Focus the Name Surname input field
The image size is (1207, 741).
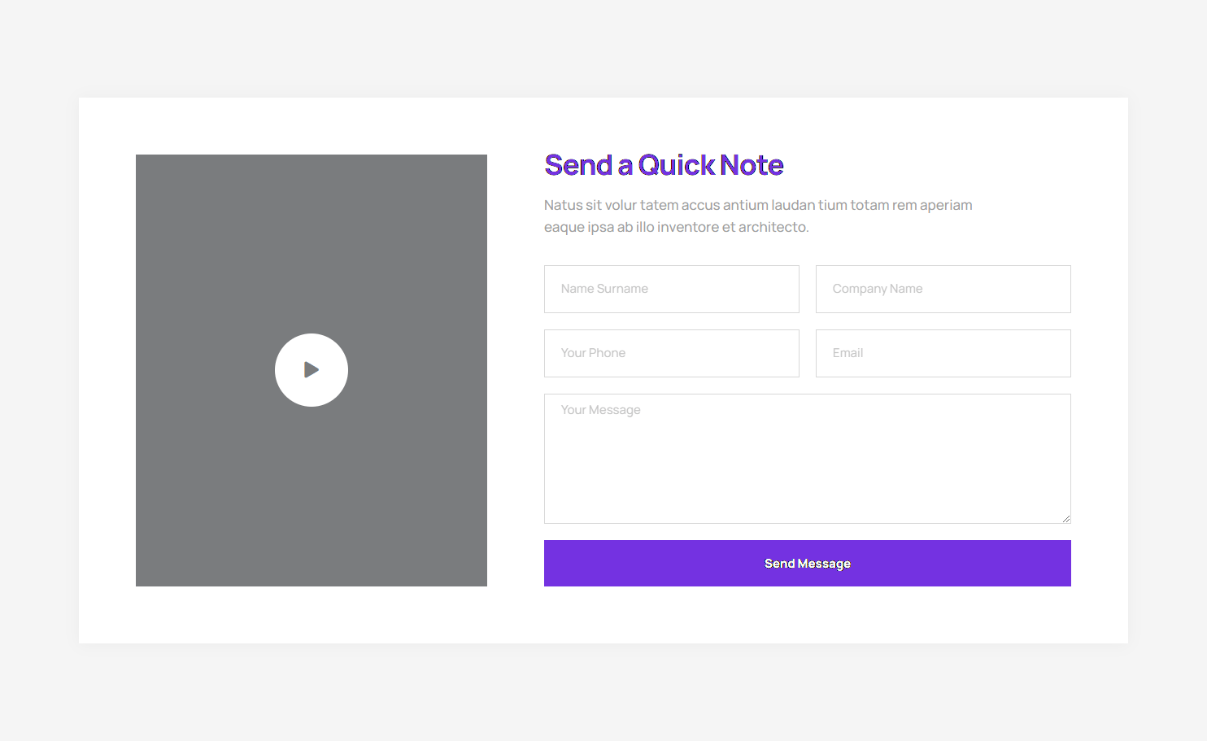pos(672,289)
